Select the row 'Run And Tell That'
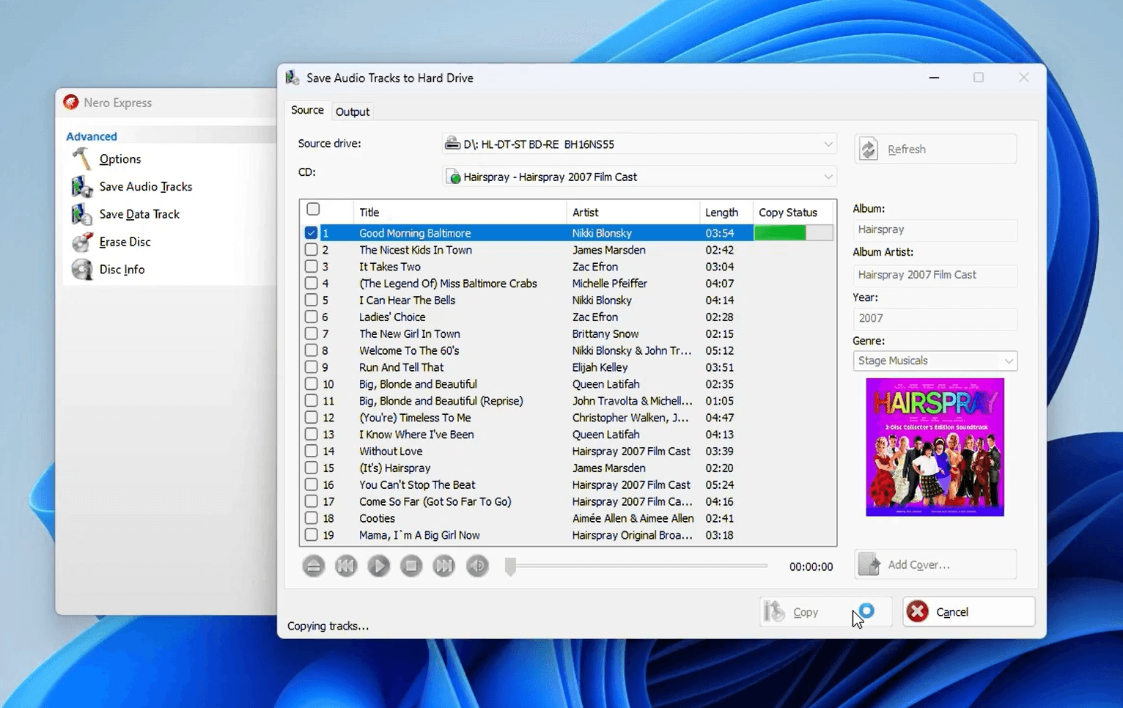 pos(568,367)
